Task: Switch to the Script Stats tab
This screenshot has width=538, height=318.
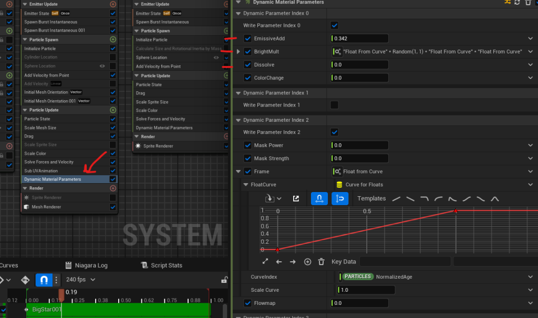Action: pos(162,265)
